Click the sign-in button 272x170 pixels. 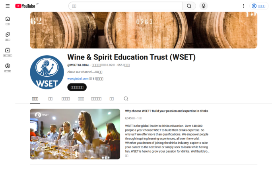258,6
